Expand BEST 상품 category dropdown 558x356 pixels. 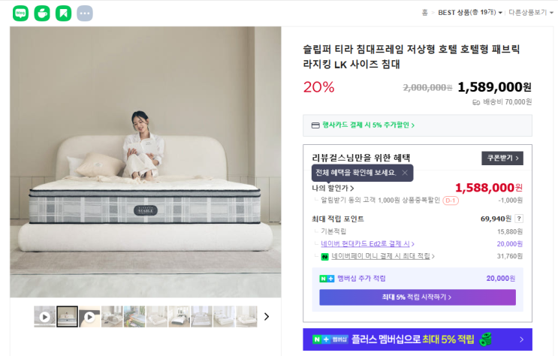pyautogui.click(x=470, y=13)
